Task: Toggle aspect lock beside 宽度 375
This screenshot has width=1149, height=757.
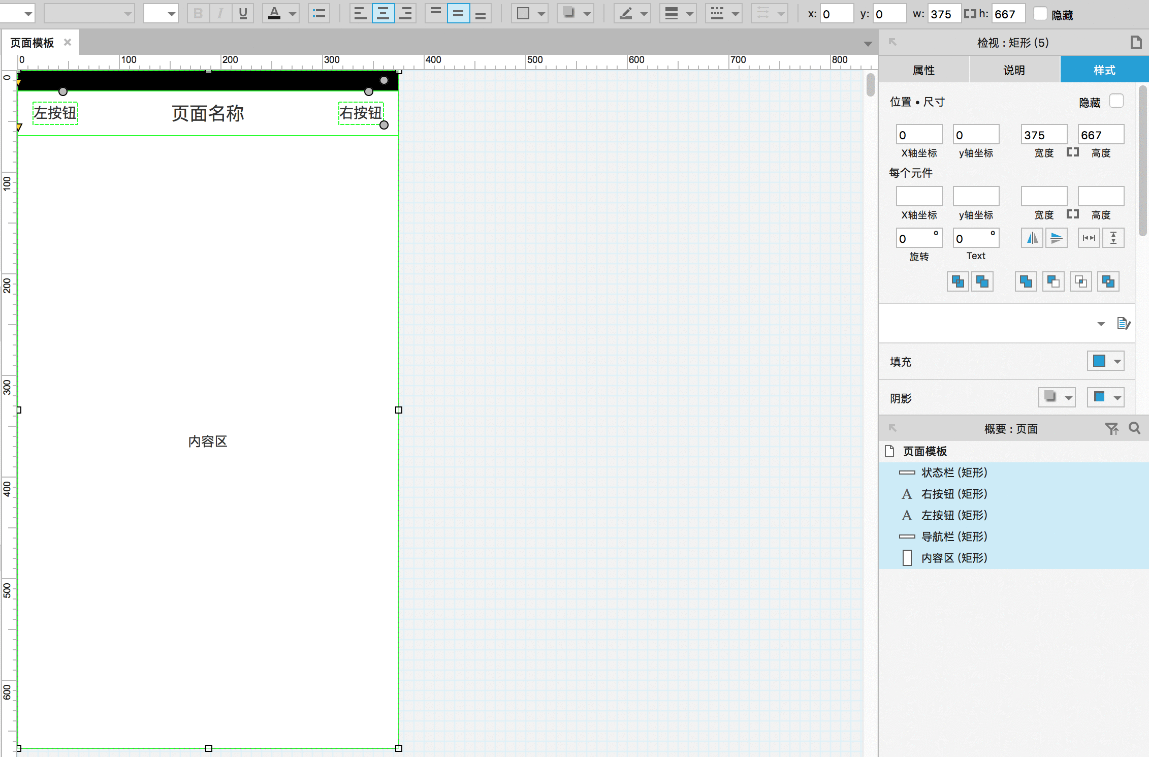Action: [x=1073, y=152]
